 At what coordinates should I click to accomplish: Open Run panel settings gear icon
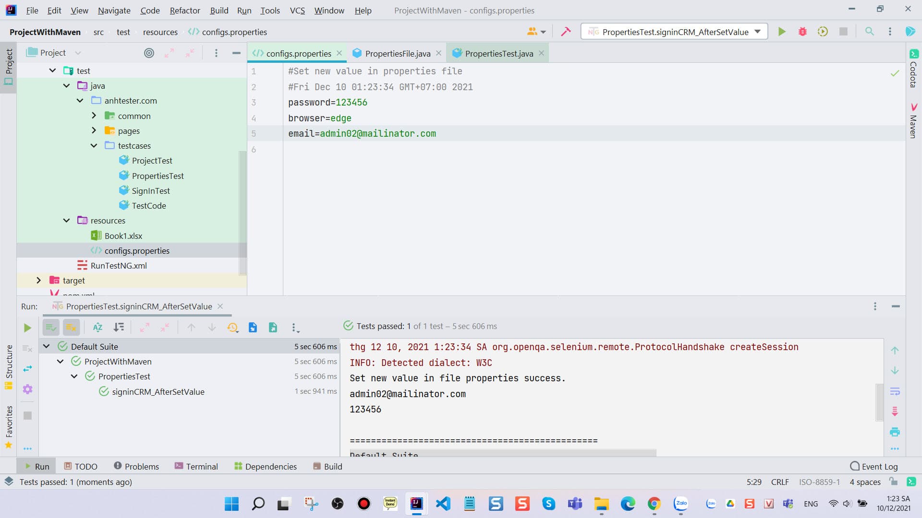click(27, 389)
